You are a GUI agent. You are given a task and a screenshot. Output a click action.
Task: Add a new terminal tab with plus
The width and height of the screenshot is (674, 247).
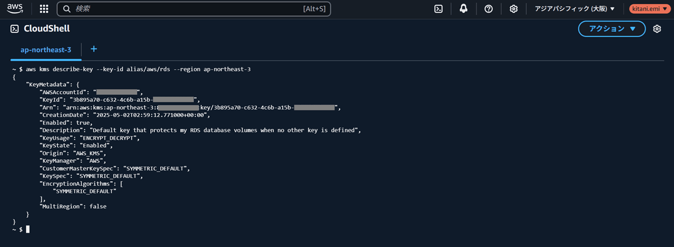pos(94,49)
